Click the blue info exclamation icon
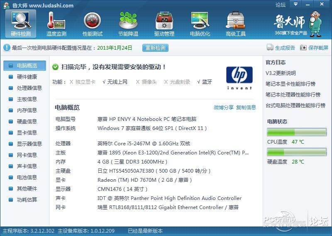 (x=7, y=48)
